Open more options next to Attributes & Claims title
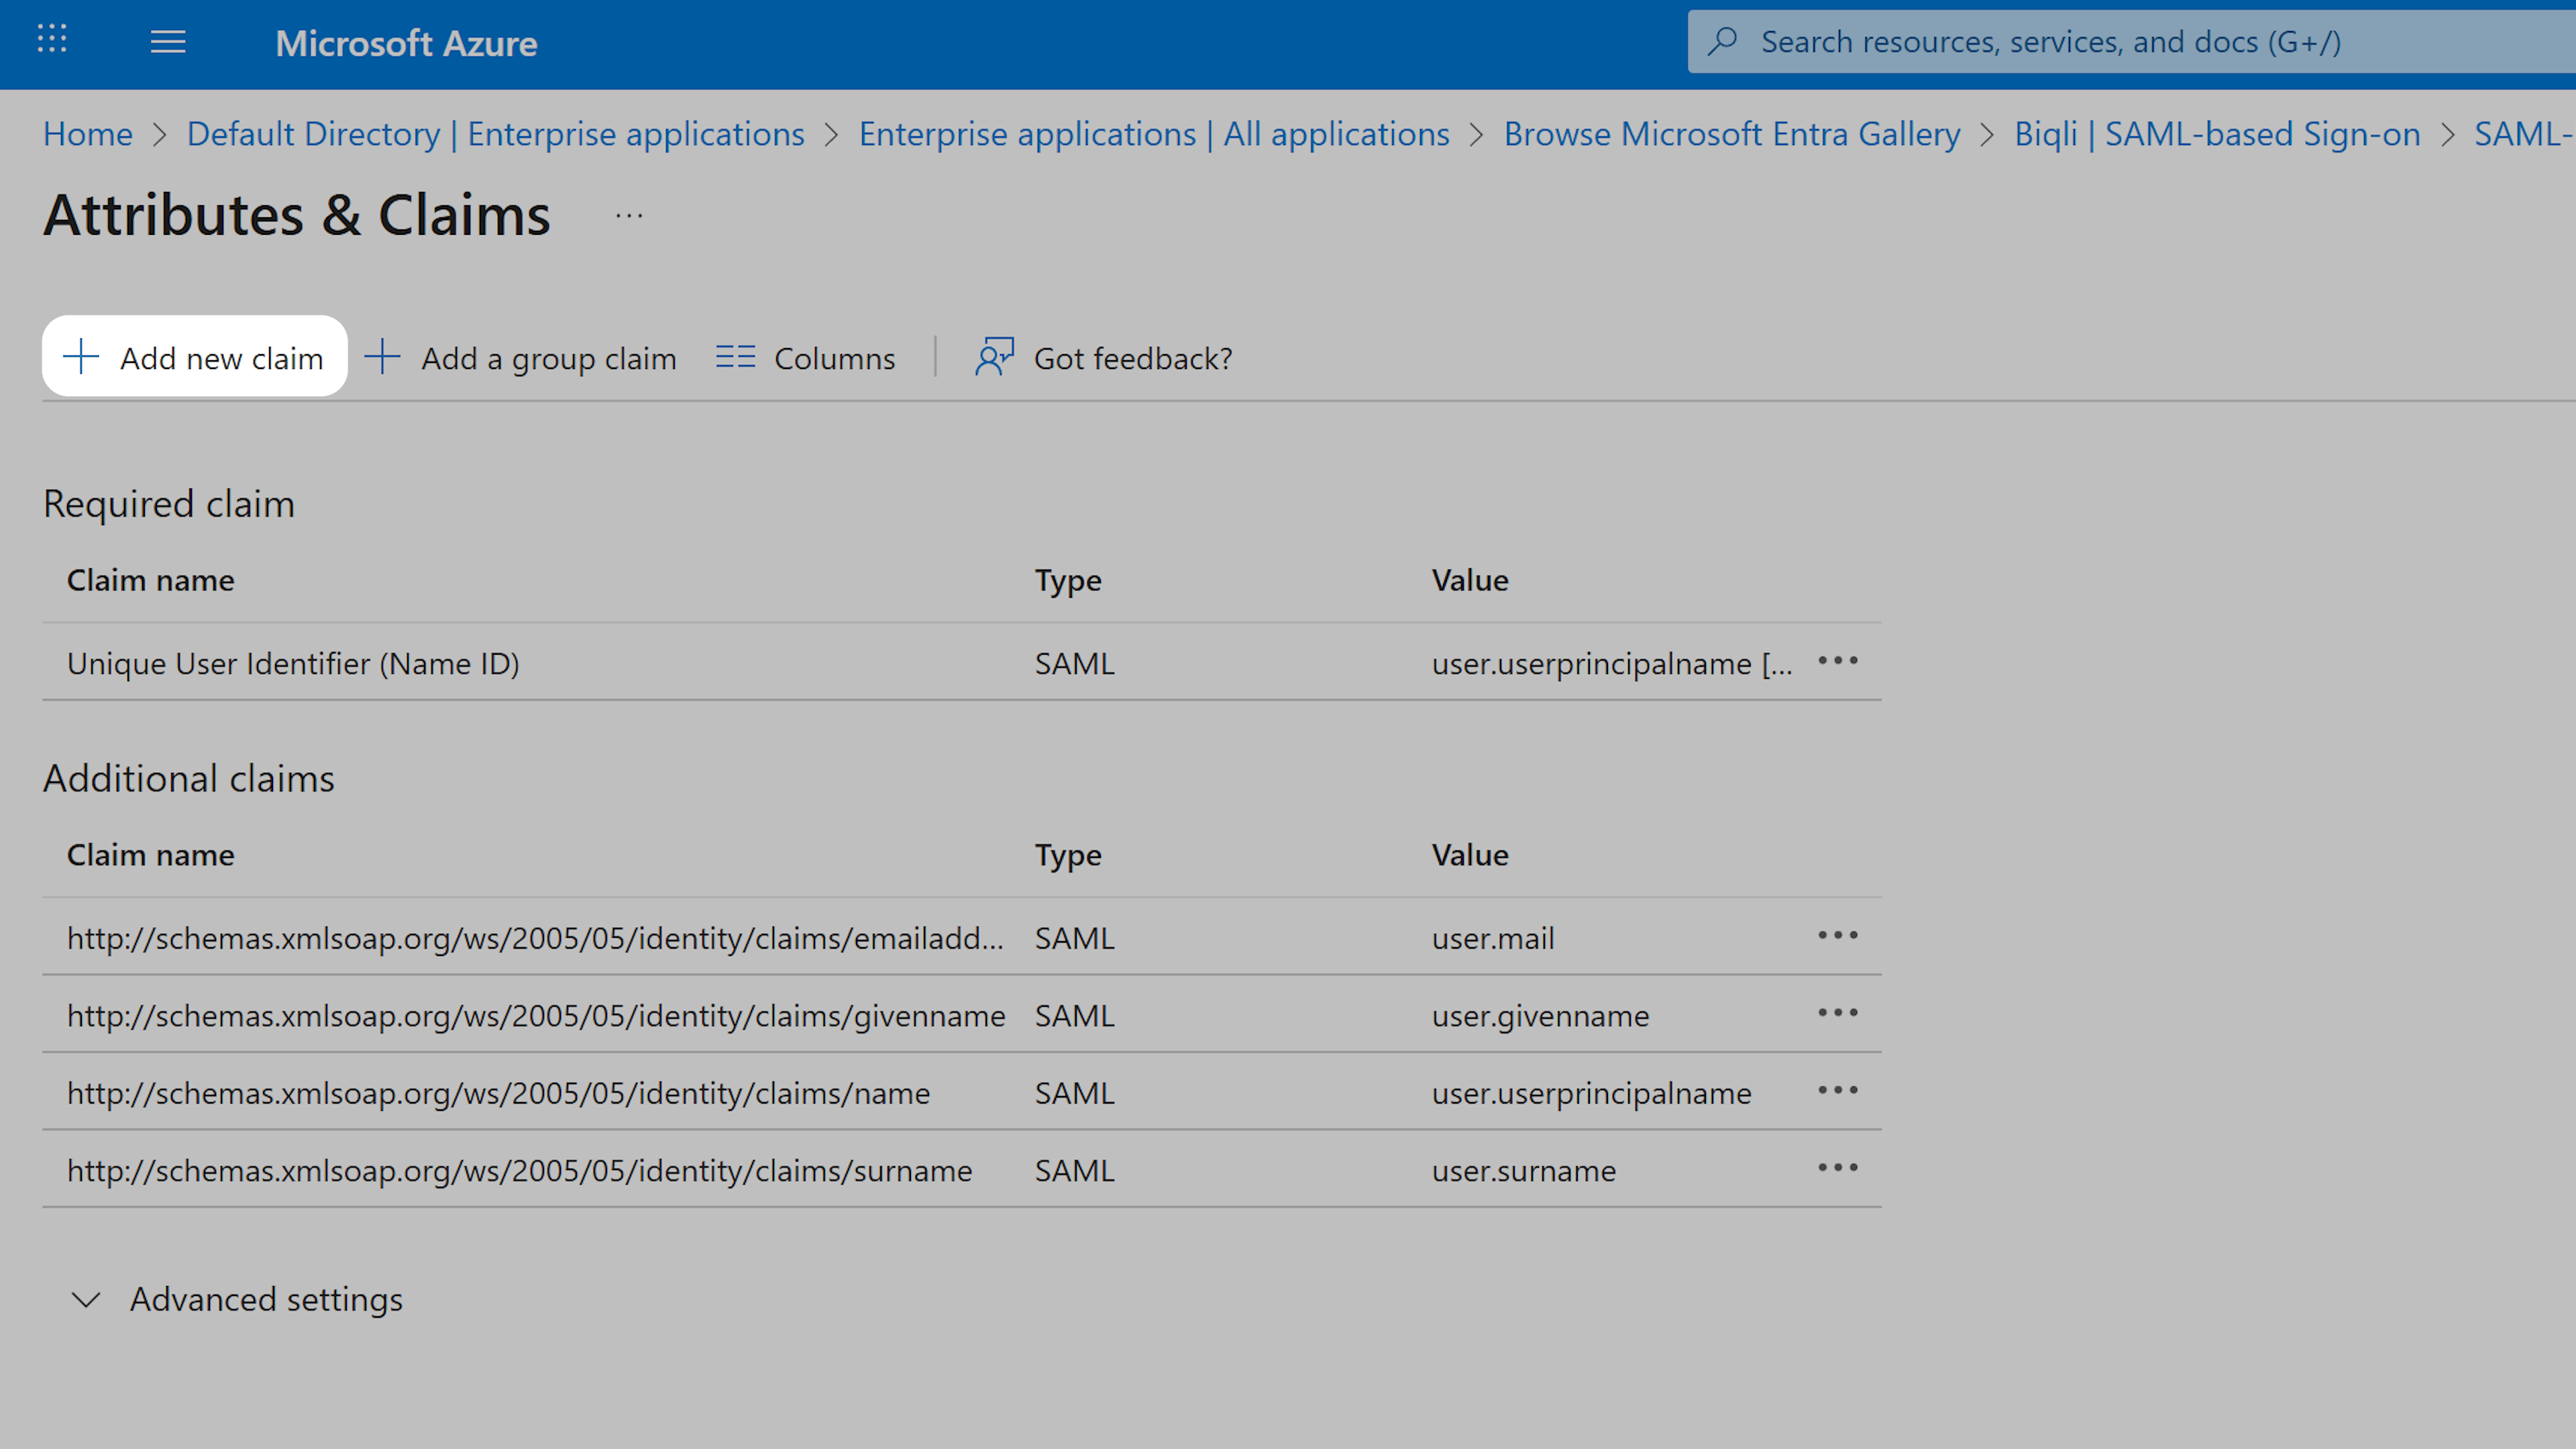Screen dimensions: 2576x1449 tap(629, 216)
